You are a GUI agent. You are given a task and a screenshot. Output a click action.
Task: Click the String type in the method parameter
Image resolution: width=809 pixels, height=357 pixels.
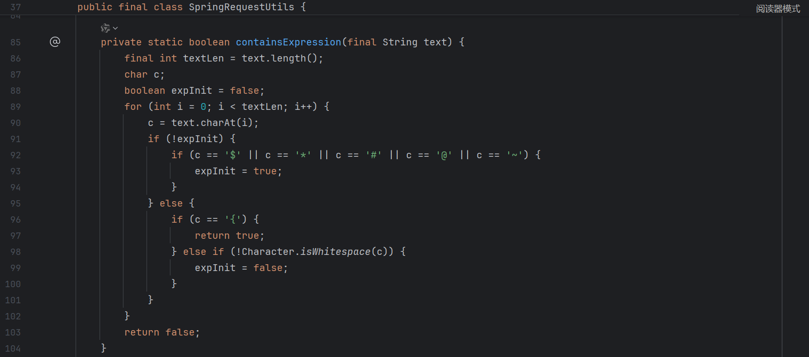[x=400, y=42]
